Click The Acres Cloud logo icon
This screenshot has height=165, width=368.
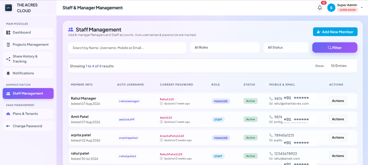tap(9, 8)
